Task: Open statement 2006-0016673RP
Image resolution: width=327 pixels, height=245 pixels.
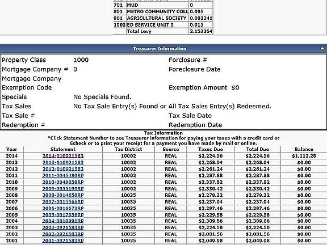Action: [x=63, y=208]
